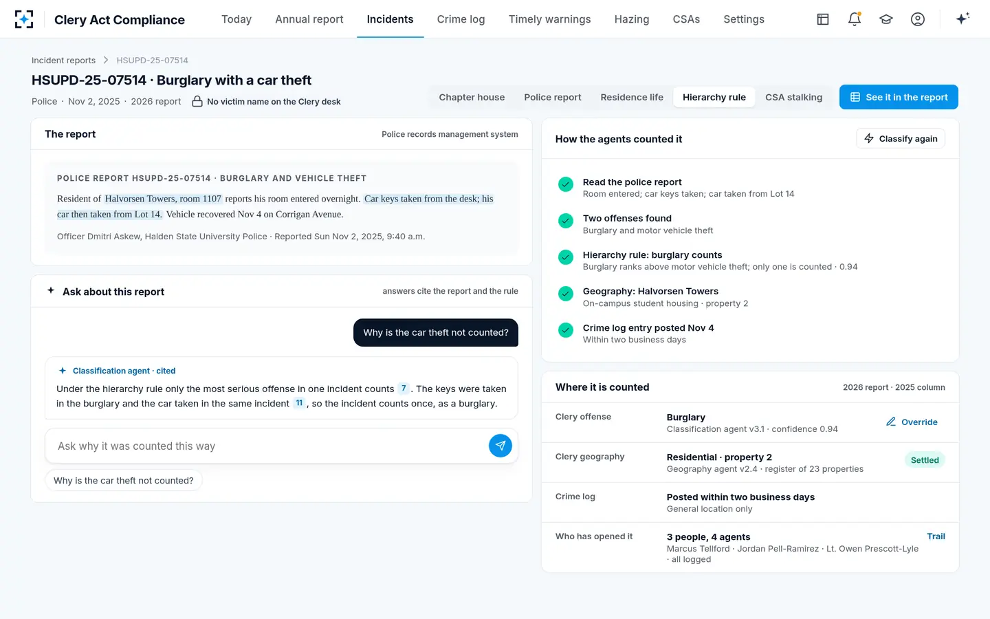Switch to the Crime log tab
This screenshot has height=619, width=990.
[x=461, y=19]
